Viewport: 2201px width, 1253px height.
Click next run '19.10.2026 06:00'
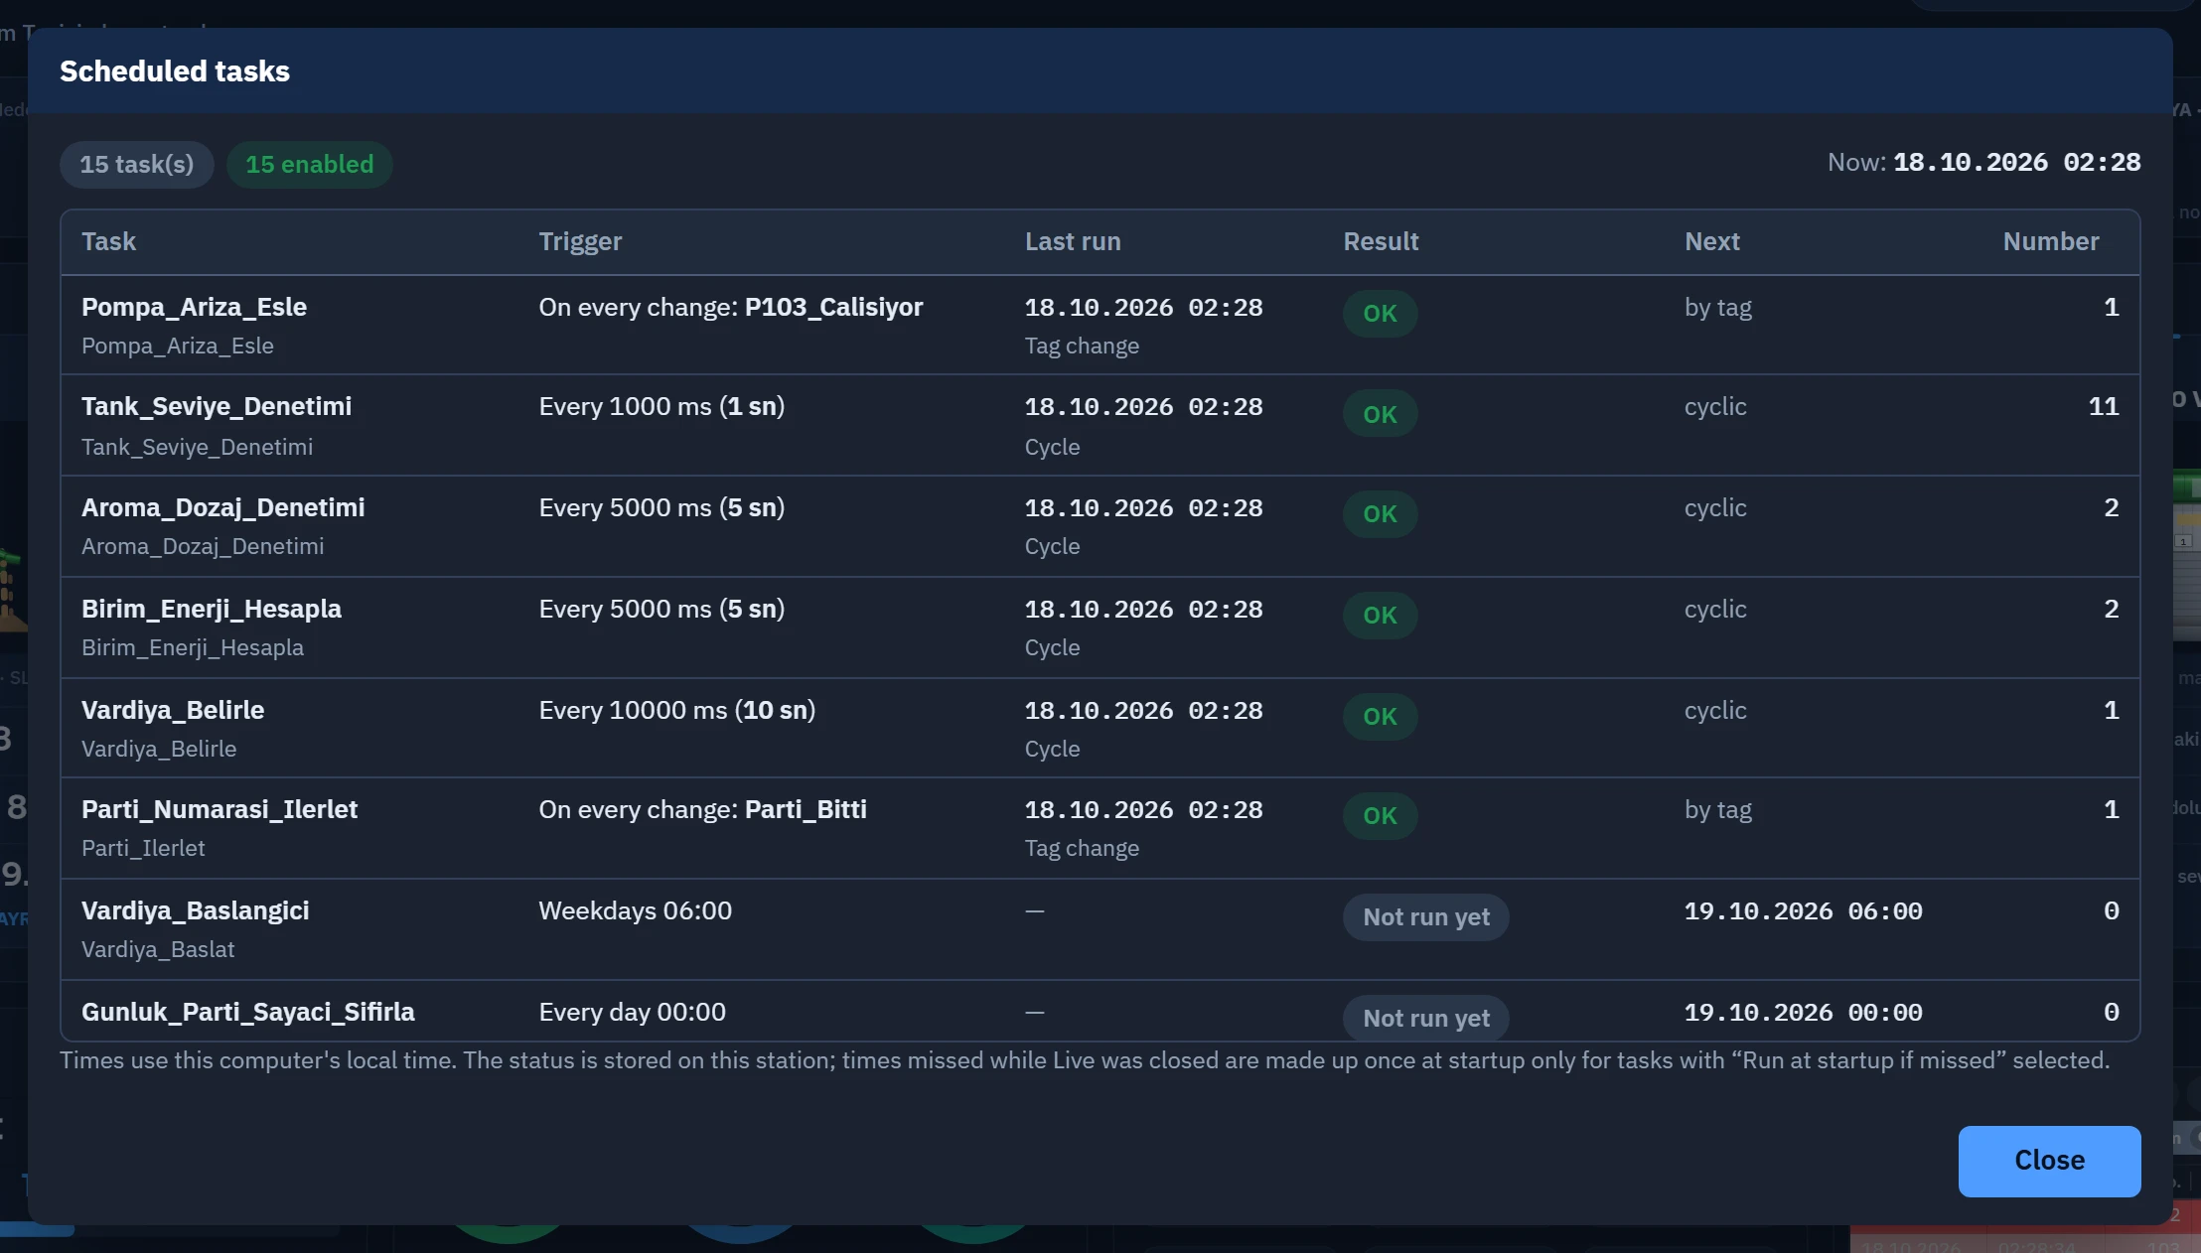(x=1804, y=910)
